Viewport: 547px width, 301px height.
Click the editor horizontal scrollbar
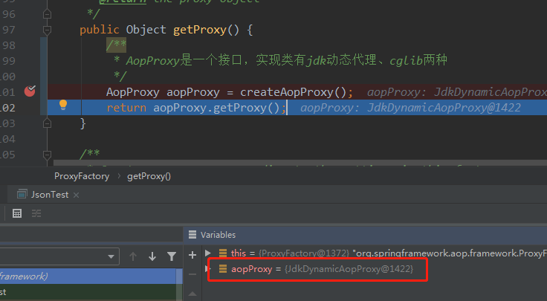point(300,163)
